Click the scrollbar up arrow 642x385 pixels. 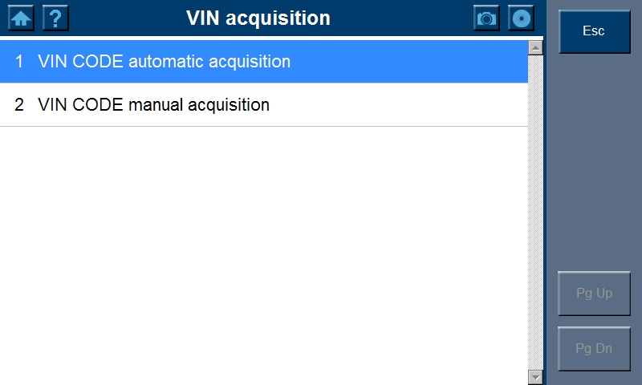[x=535, y=47]
